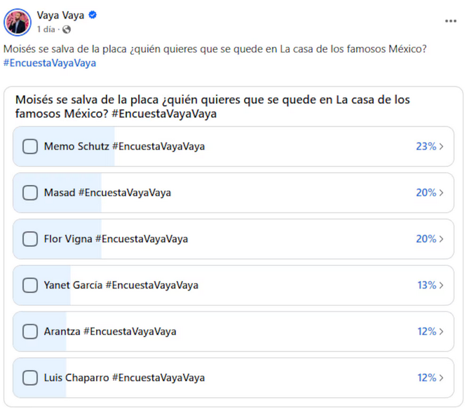
Task: Select the Luis Chaparro checkbox
Action: tap(30, 378)
